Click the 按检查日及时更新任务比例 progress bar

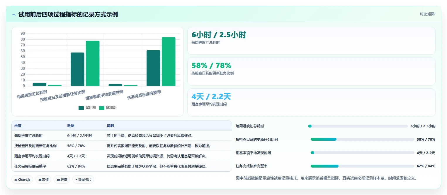tap(363, 139)
